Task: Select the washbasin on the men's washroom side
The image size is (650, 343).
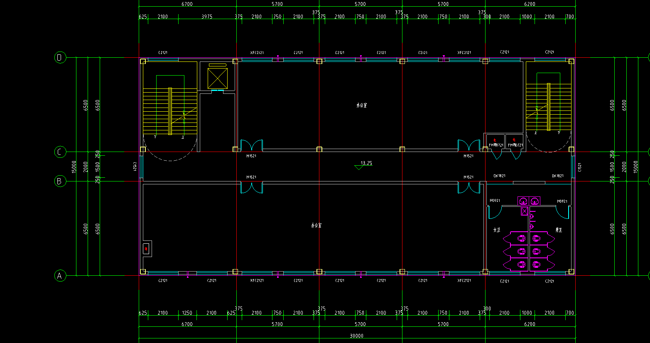Action: point(535,201)
